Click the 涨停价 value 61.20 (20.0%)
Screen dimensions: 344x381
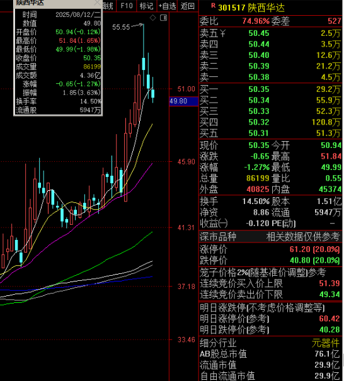[314, 249]
